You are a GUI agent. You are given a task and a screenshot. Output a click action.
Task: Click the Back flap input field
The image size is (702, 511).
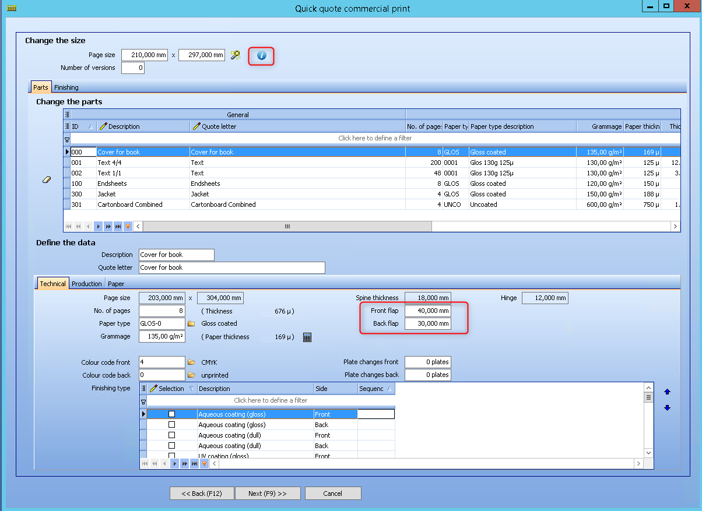point(427,324)
